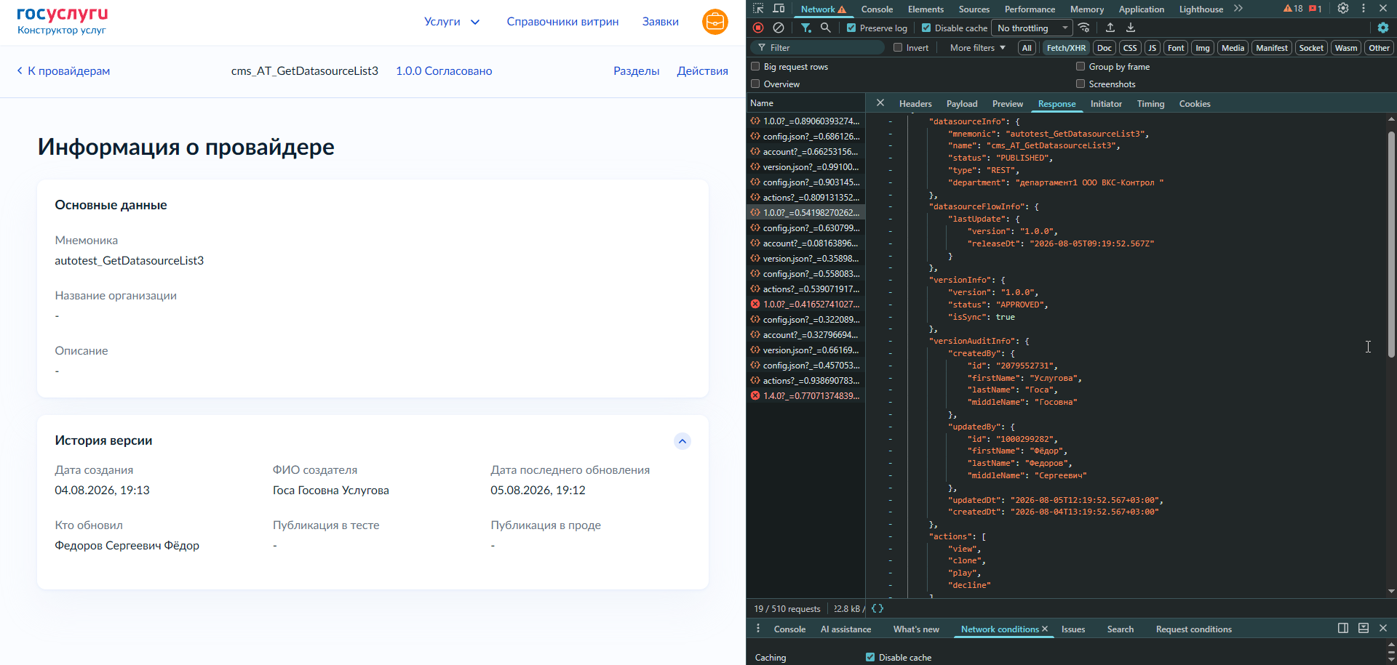The image size is (1397, 665).
Task: Click version 1.0.0 Согласовано link
Action: (444, 70)
